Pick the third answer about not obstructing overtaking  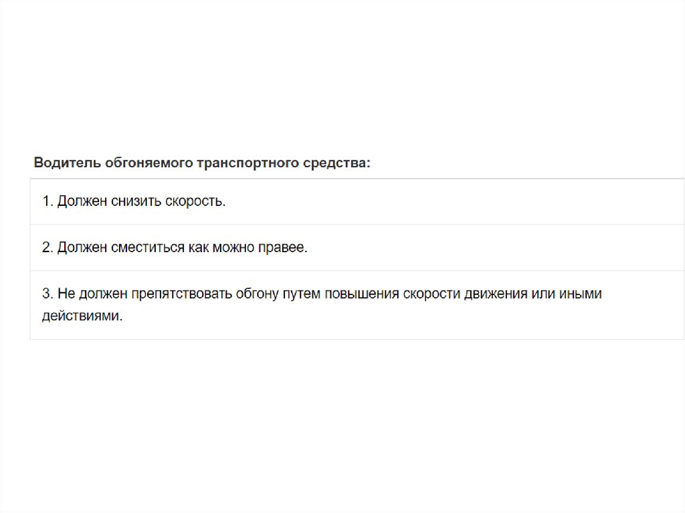click(x=321, y=304)
